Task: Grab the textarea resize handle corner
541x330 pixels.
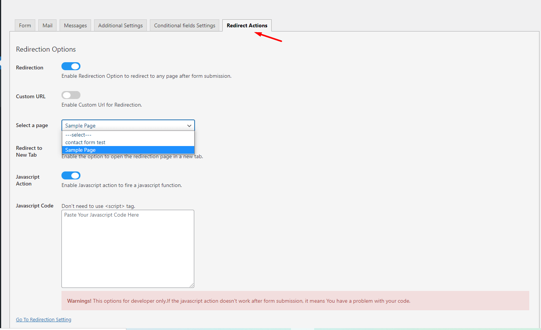Action: tap(192, 285)
